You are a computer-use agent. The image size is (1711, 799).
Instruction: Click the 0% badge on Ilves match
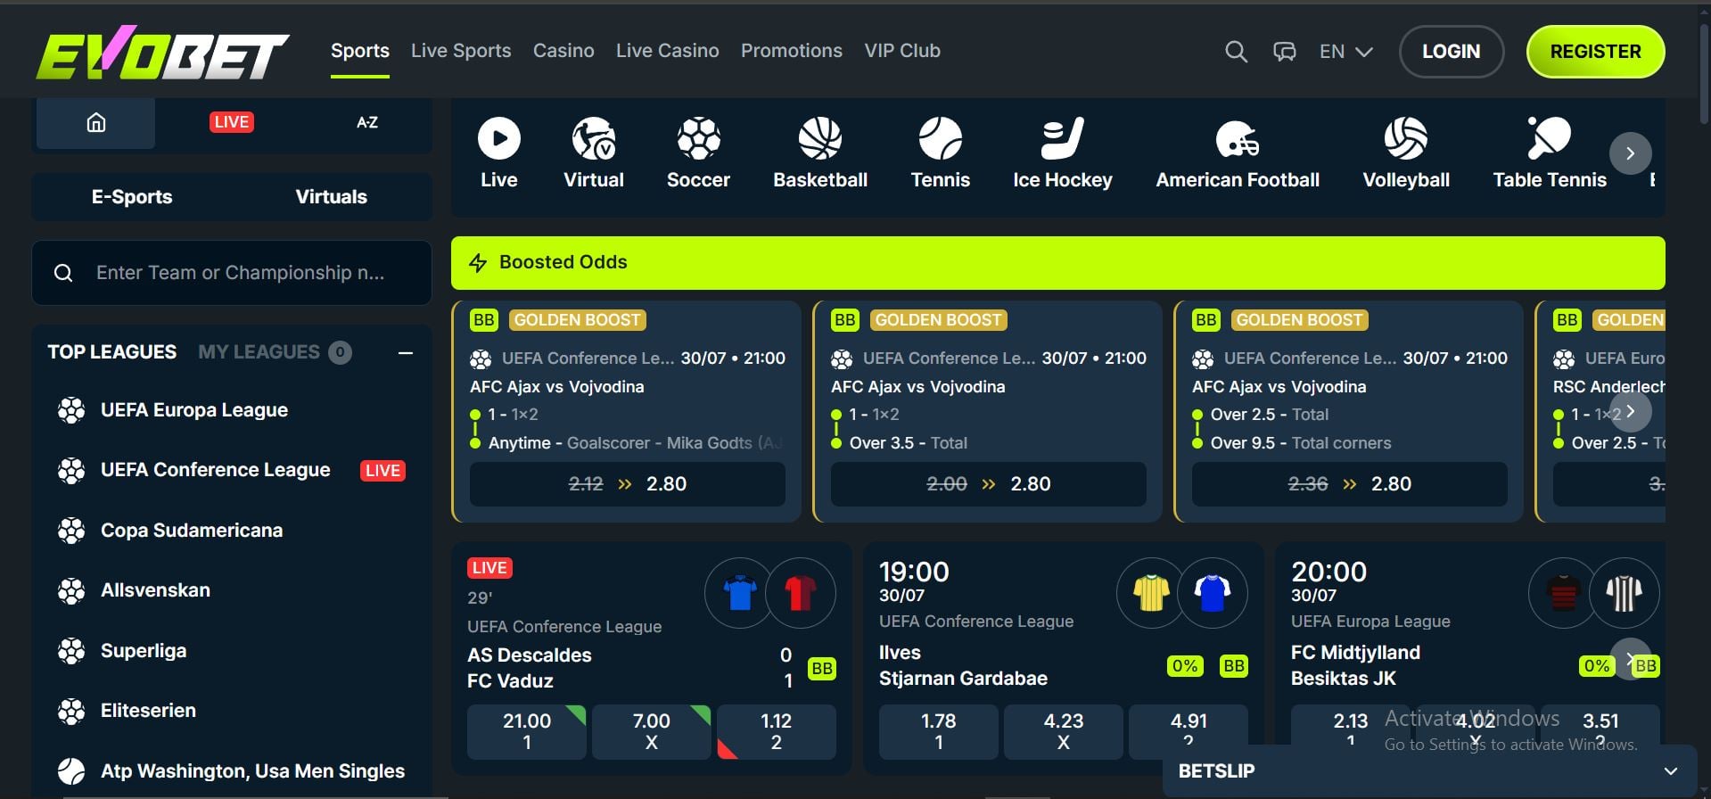(1185, 665)
